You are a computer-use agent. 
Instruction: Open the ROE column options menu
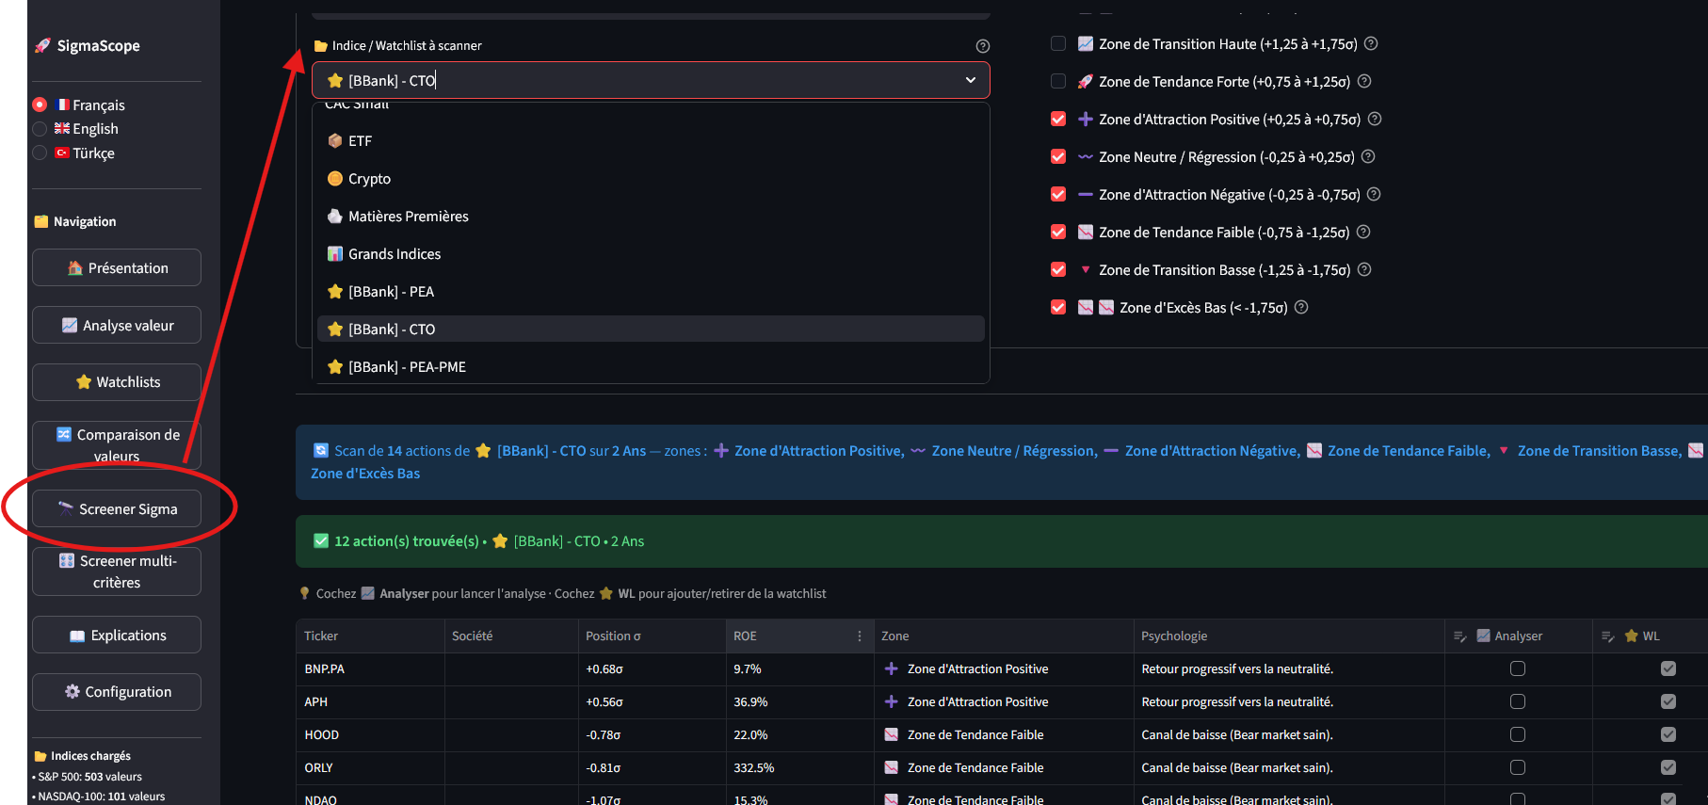click(859, 636)
